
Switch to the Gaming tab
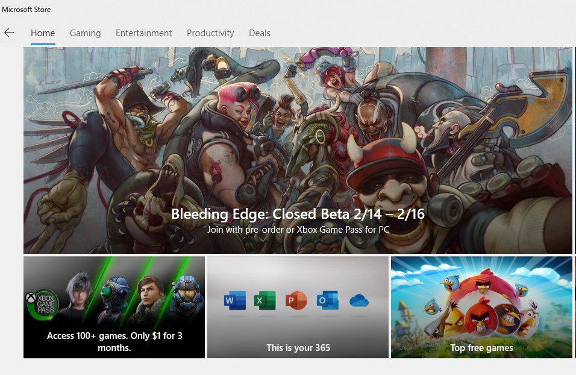(85, 33)
